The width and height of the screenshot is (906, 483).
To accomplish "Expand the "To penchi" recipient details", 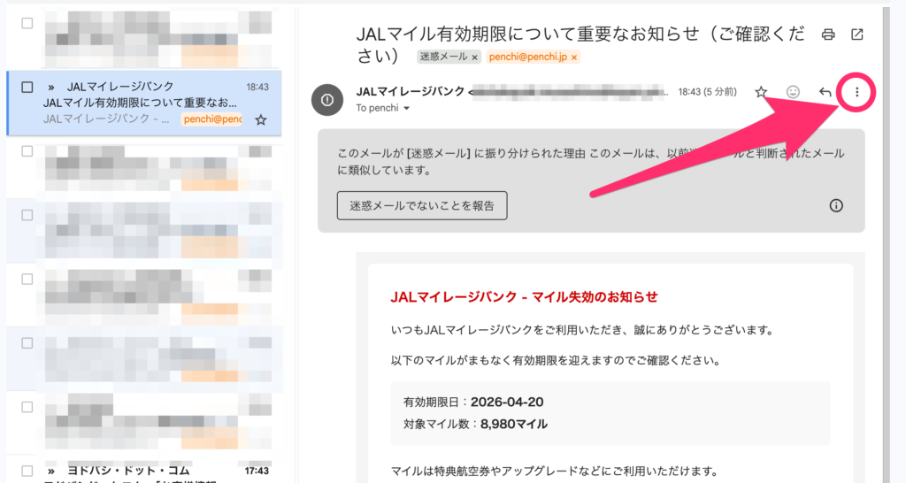I will [406, 108].
